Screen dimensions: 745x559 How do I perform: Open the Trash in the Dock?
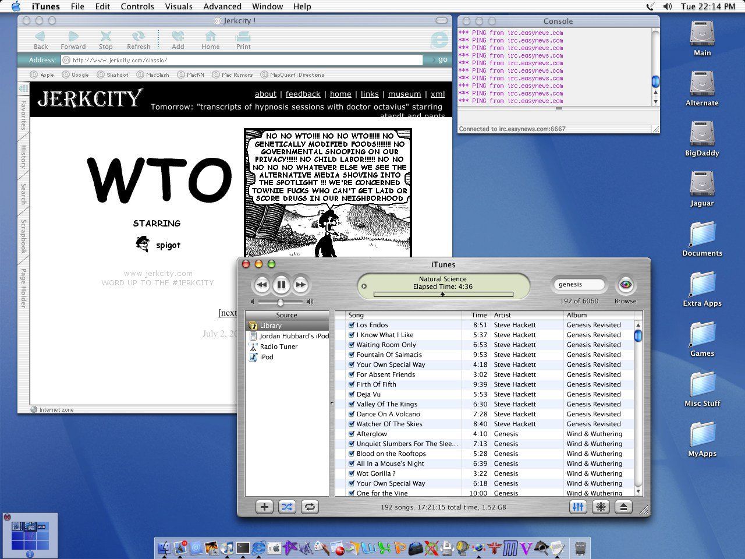(x=580, y=547)
